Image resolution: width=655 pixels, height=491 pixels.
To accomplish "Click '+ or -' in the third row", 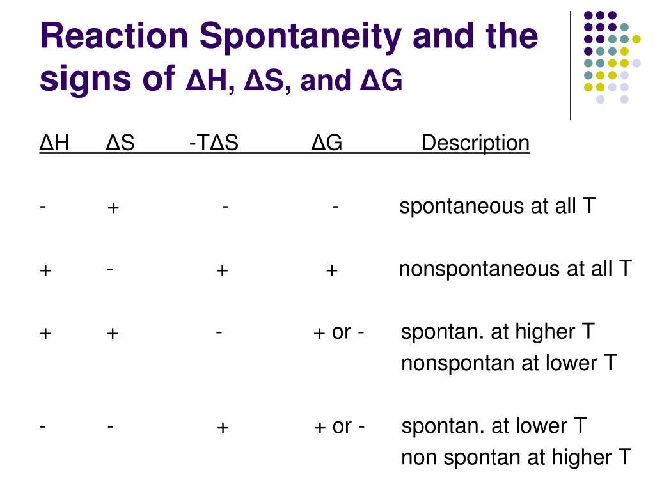I will [x=338, y=332].
